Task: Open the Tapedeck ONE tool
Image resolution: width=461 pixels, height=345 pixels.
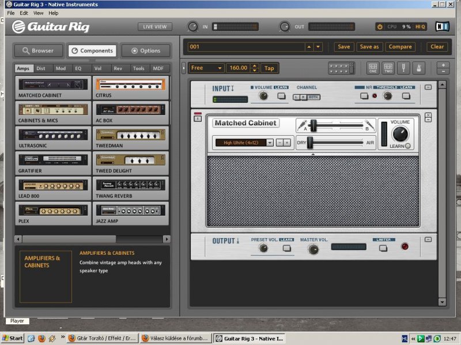Action: click(373, 68)
